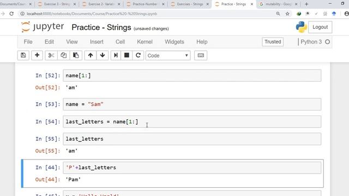
Task: Switch to the Exercise 3 - Strings tab
Action: pos(57,4)
